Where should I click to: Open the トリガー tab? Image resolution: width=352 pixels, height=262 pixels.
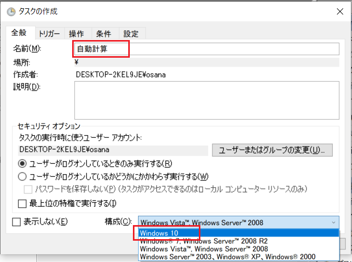tap(50, 34)
